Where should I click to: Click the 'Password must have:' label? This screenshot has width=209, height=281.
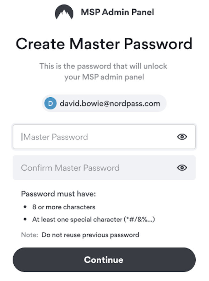click(58, 194)
